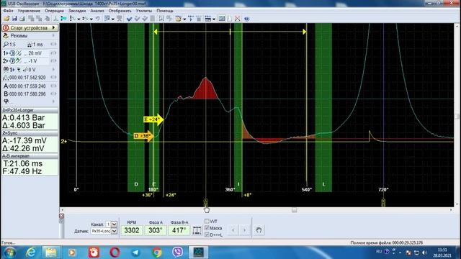Click the channel 1 round sensor icon
Viewport: 461px width, 259px height.
pos(12,53)
